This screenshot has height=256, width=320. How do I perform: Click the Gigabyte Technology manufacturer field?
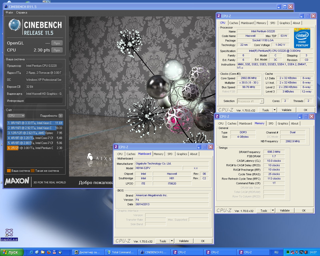coord(172,163)
